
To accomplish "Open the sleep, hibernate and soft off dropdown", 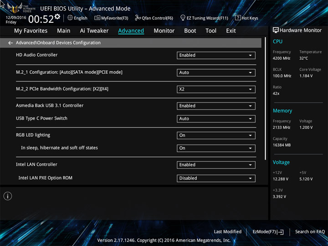I will 216,148.
